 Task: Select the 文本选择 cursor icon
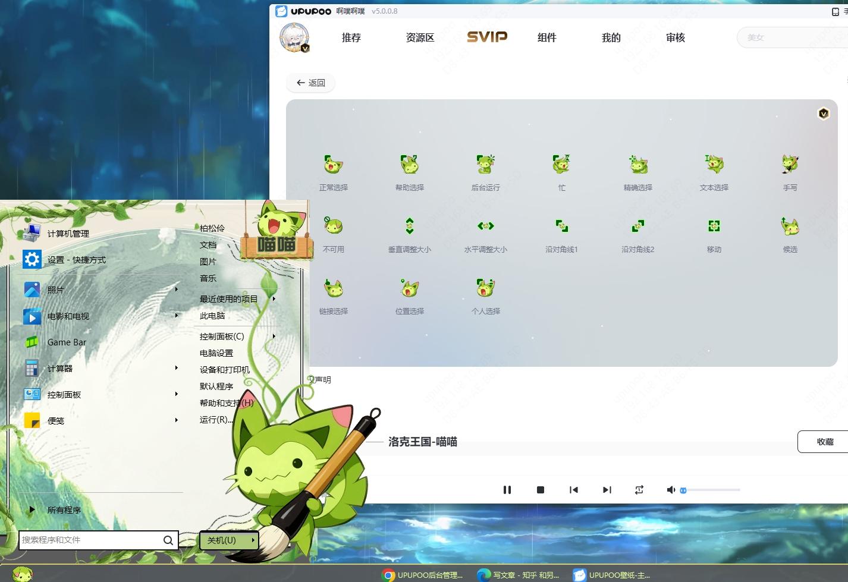[714, 164]
